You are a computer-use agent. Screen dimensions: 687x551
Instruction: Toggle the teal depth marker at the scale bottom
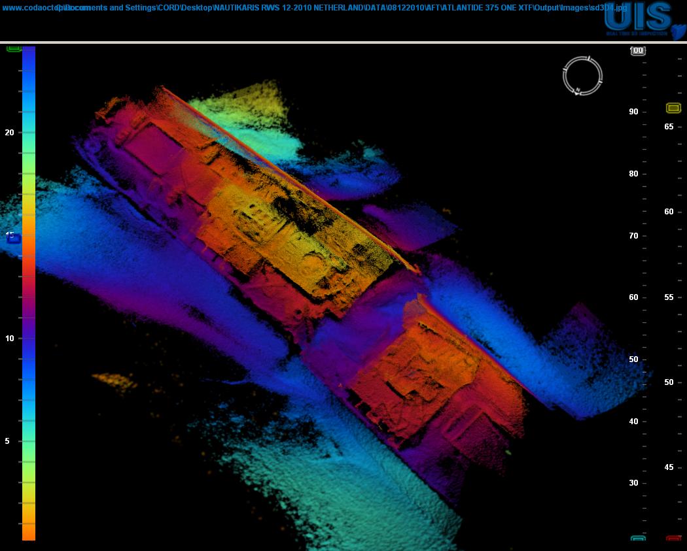point(637,539)
